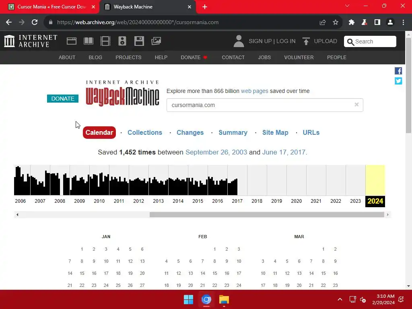Open the HELP menu item

(161, 57)
